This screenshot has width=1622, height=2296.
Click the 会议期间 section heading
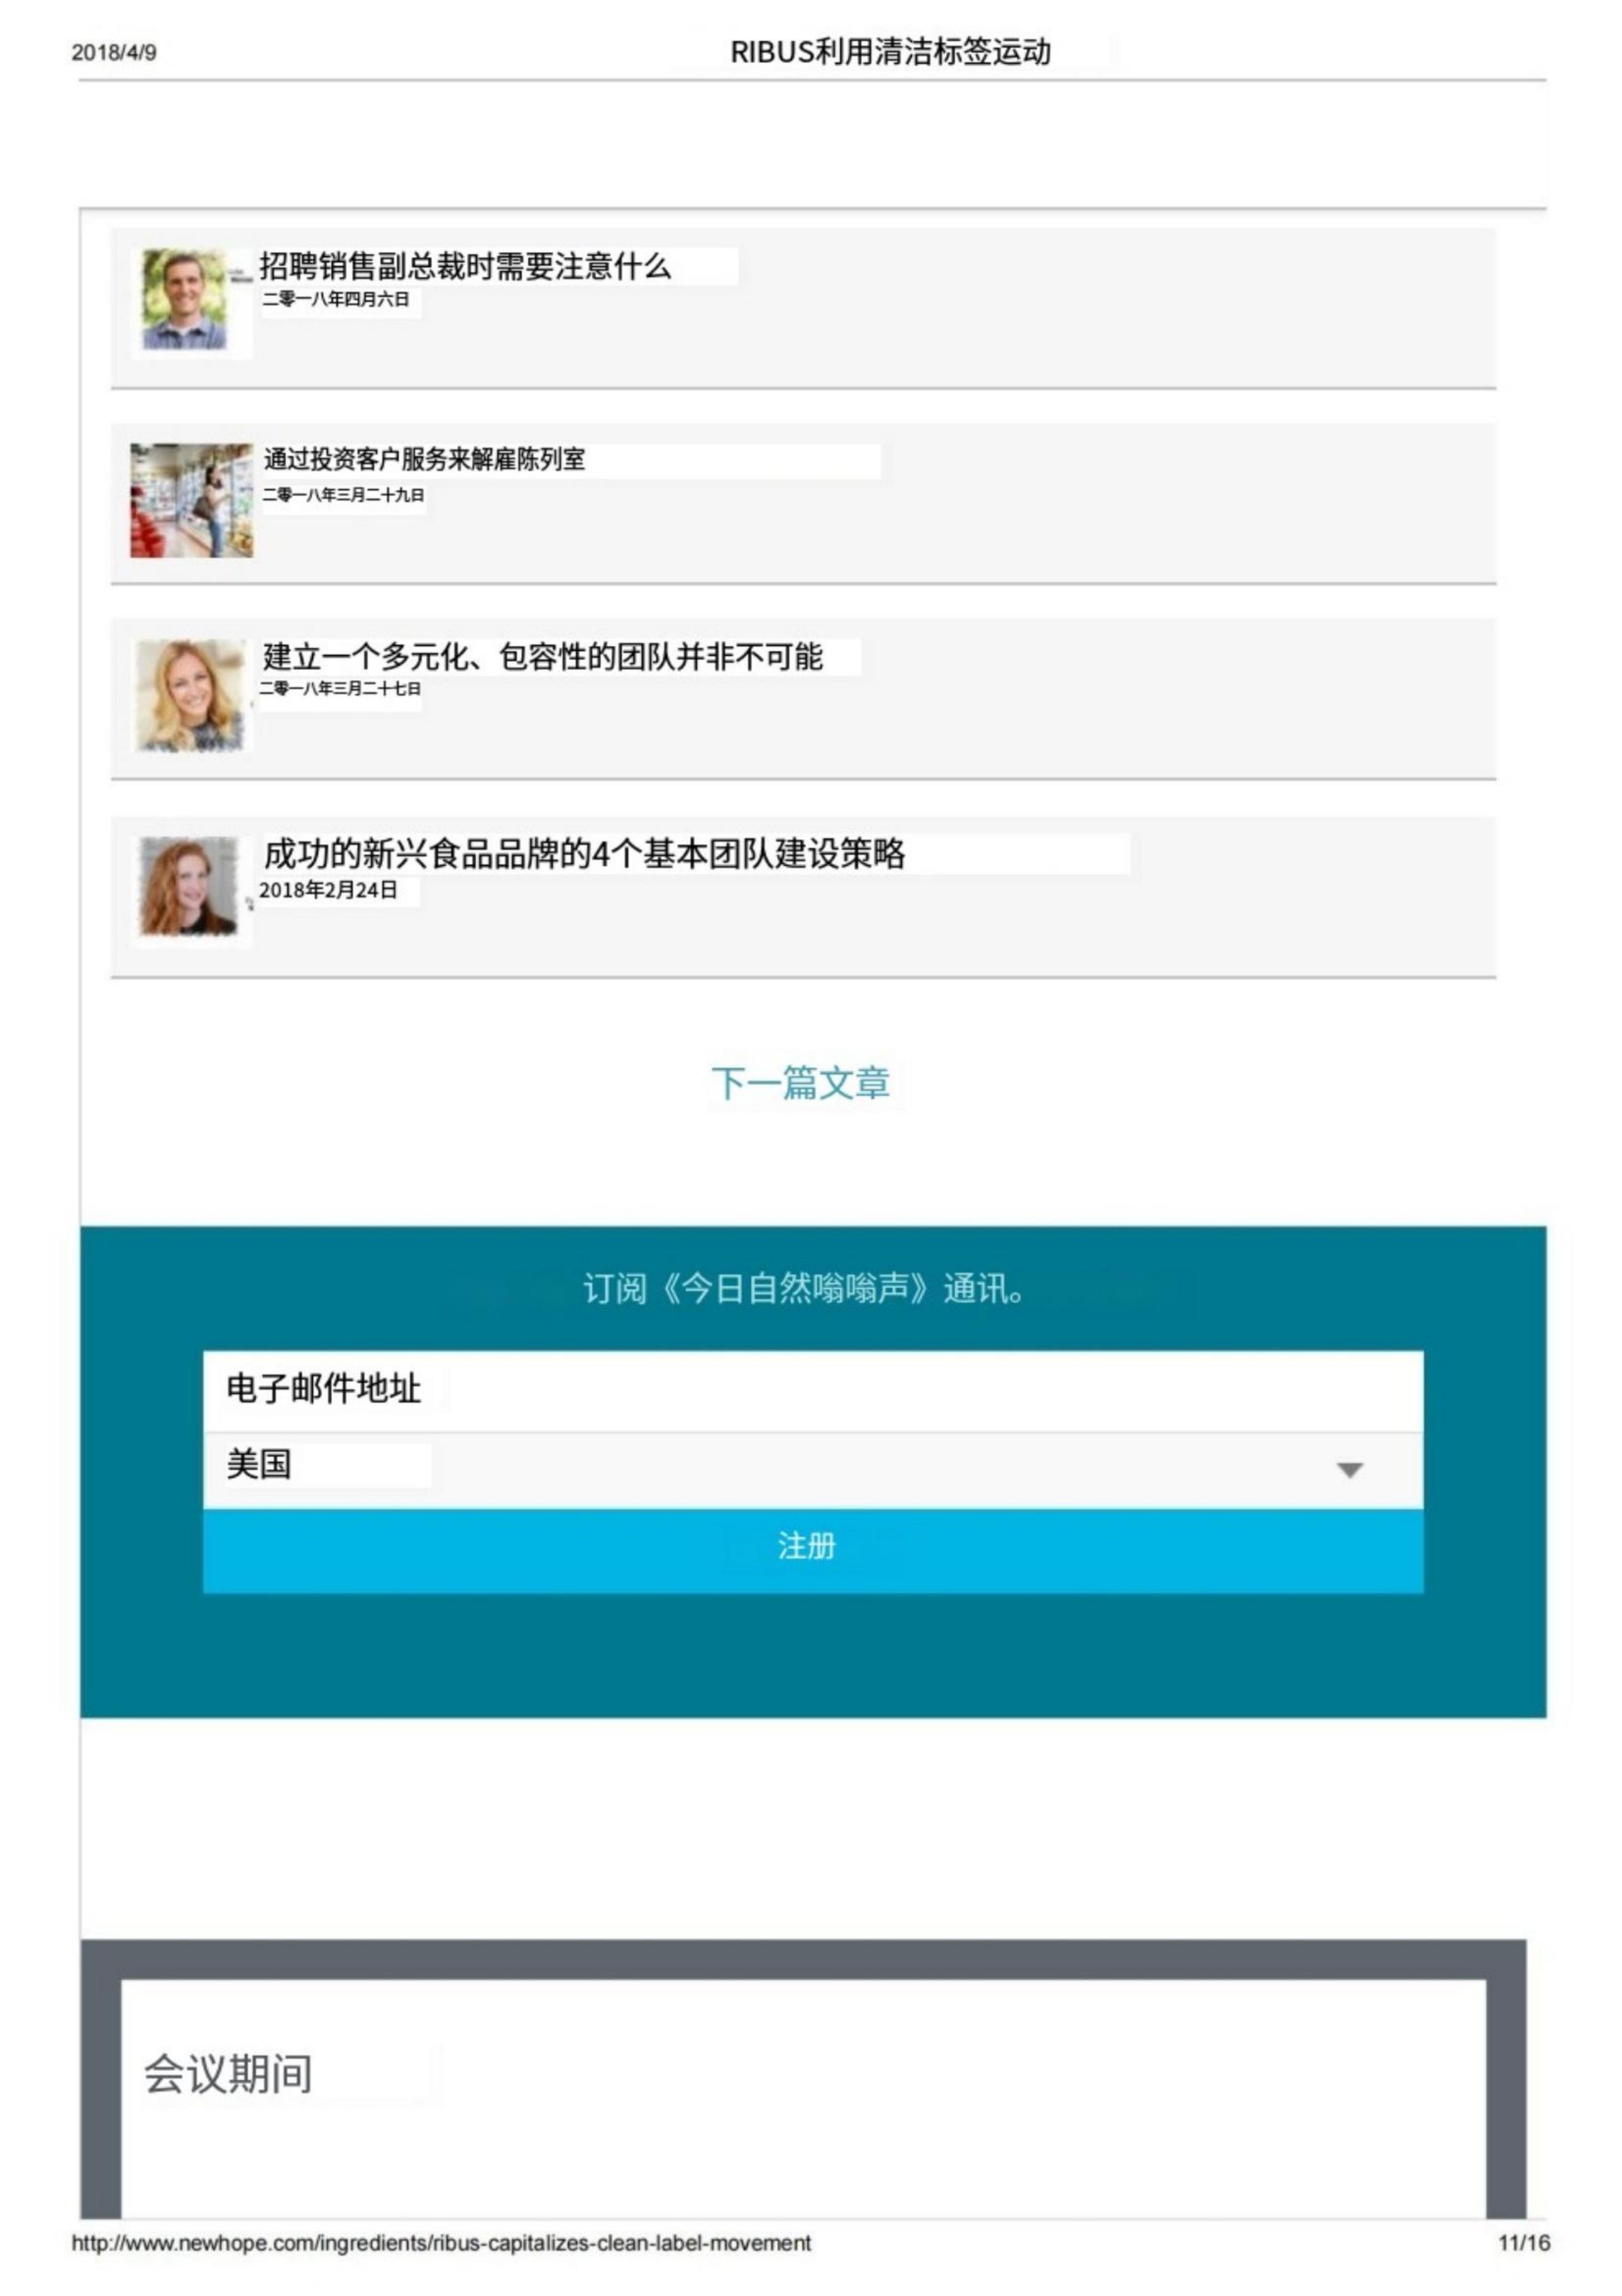(228, 2073)
